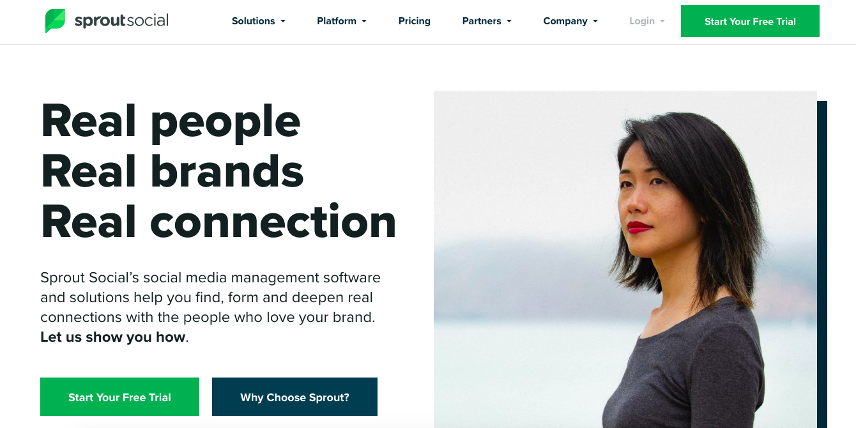The height and width of the screenshot is (428, 856).
Task: Open the Platform navigation item
Action: 337,21
